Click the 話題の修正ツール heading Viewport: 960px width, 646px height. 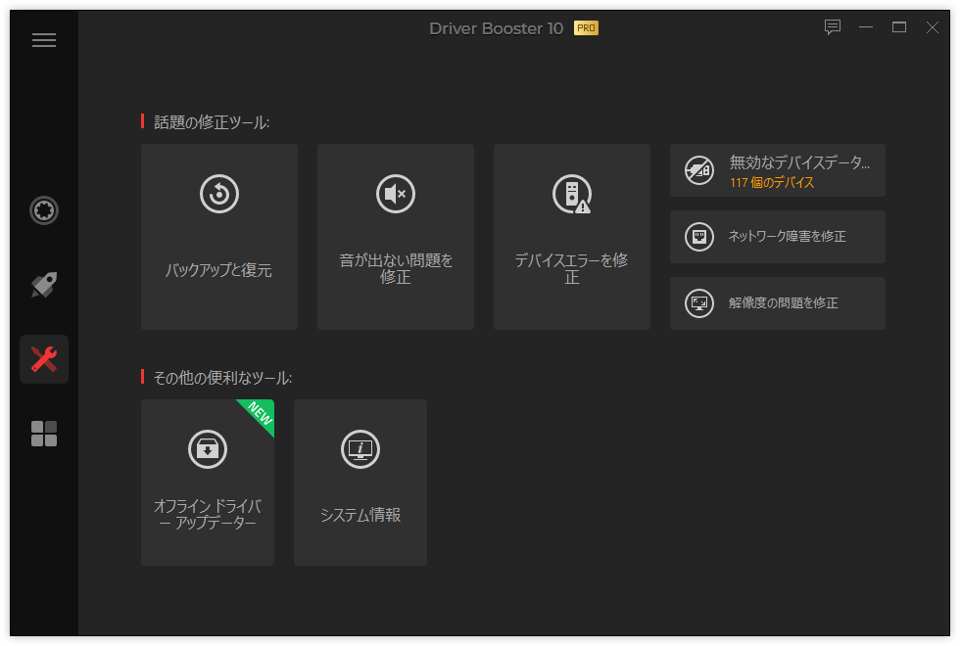click(x=212, y=122)
